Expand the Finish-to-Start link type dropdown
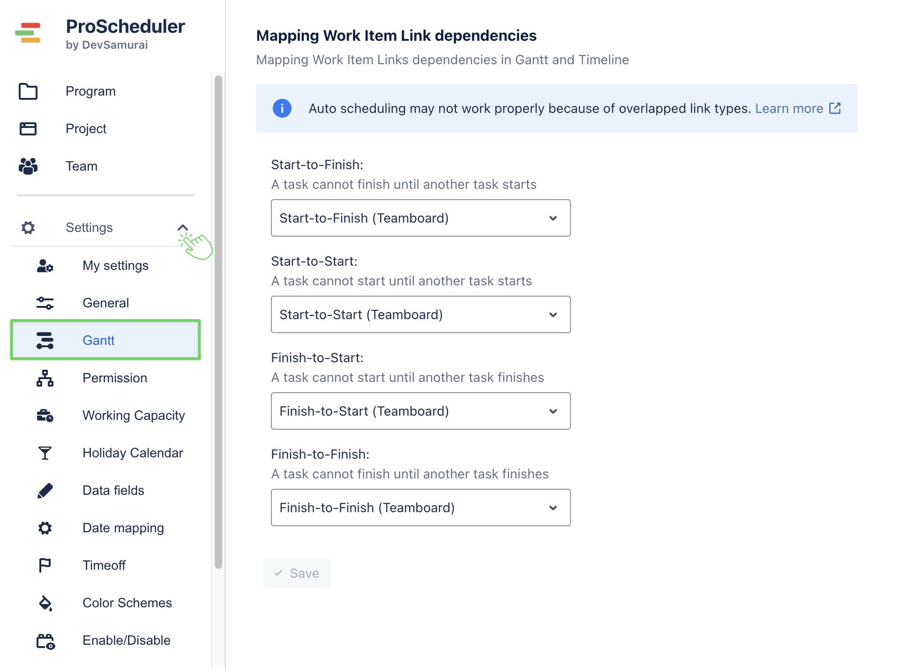The height and width of the screenshot is (671, 900). point(420,411)
